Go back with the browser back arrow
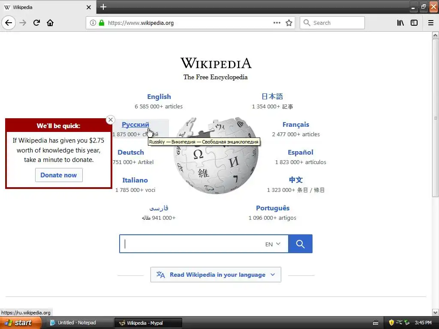Viewport: 439px width, 329px height. [9, 23]
